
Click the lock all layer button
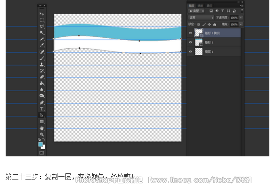(215, 25)
